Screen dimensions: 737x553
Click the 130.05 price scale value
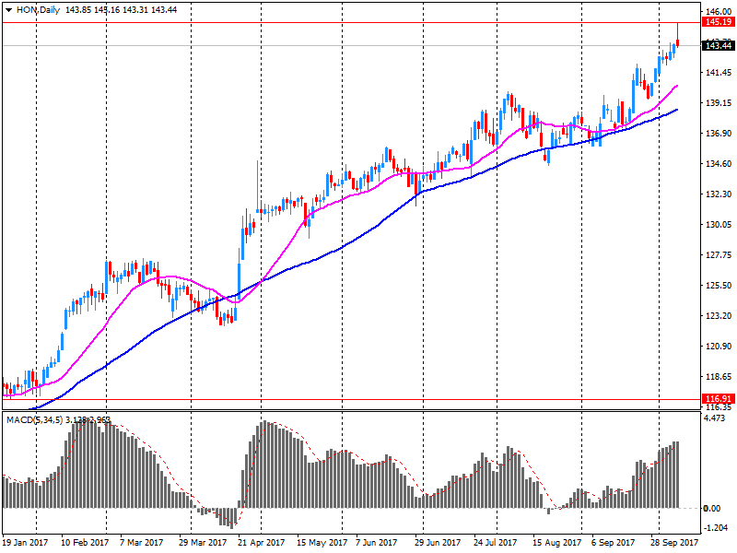719,225
